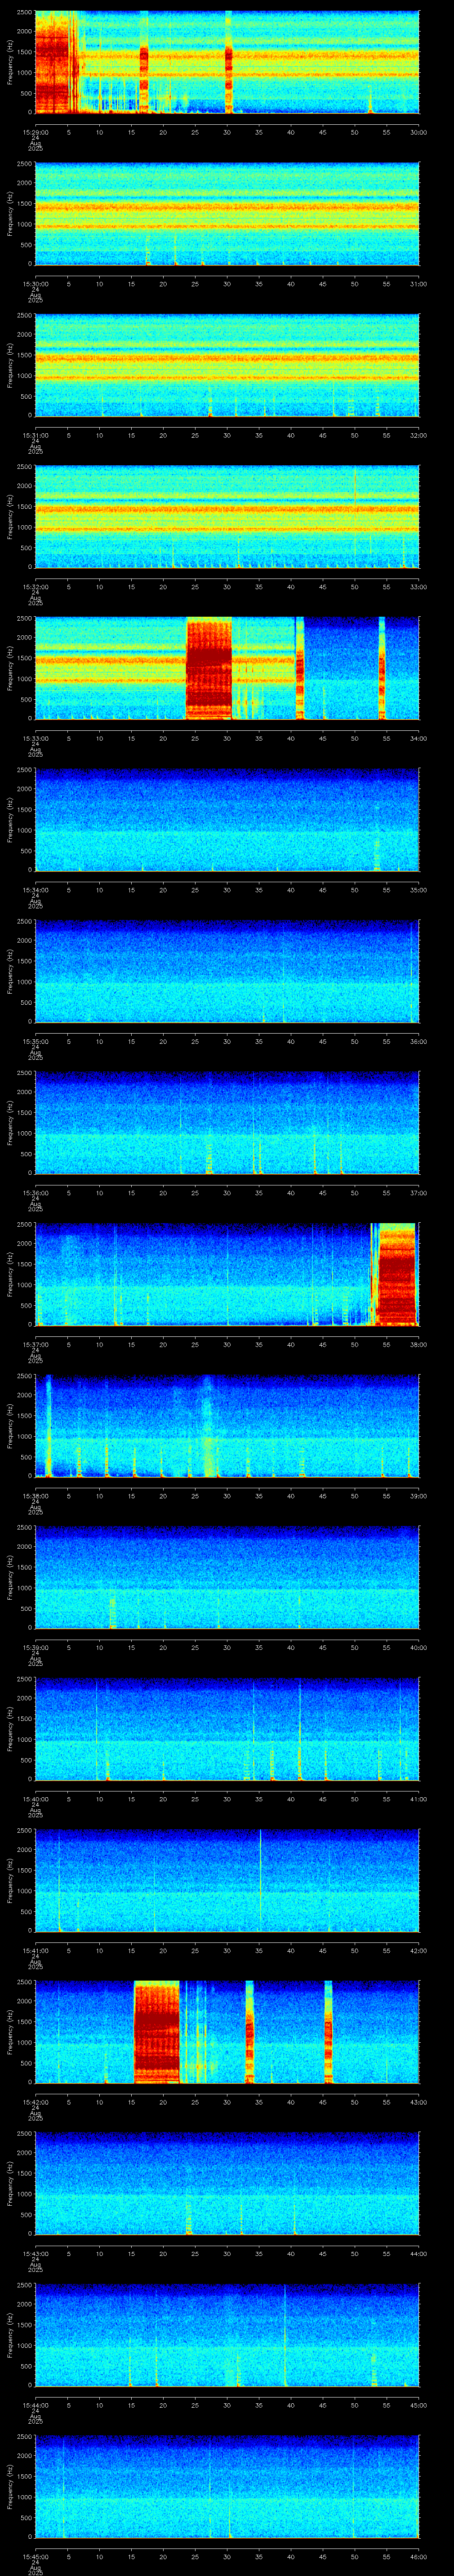Click the 30:00 end-of-axis time label
Screen dimensions: 454x2576
(418, 132)
